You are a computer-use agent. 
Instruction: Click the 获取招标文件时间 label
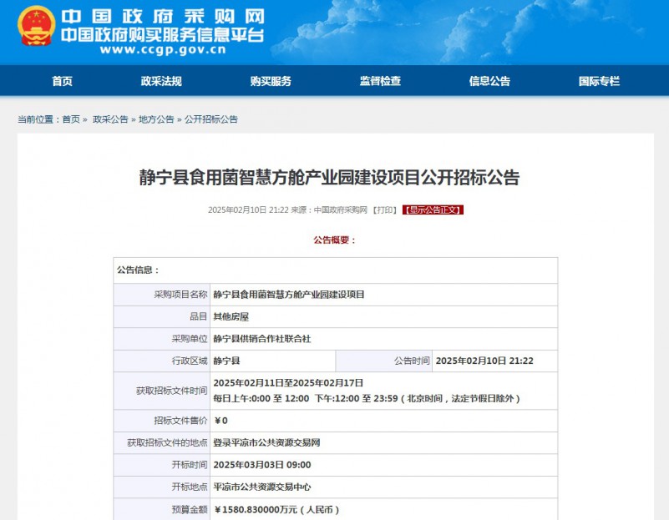click(x=171, y=391)
